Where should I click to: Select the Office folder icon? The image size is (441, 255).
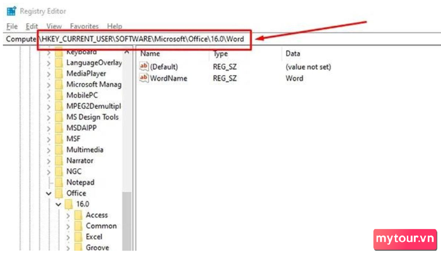pyautogui.click(x=59, y=193)
